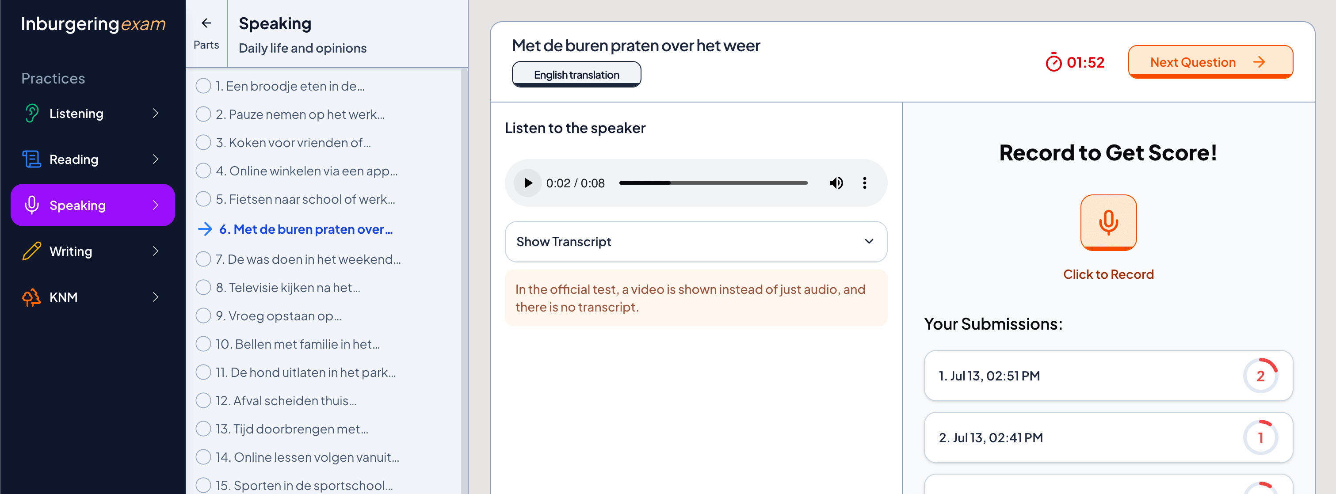Select radio for 3. Koken voor vrienden
This screenshot has height=494, width=1336.
[x=203, y=142]
